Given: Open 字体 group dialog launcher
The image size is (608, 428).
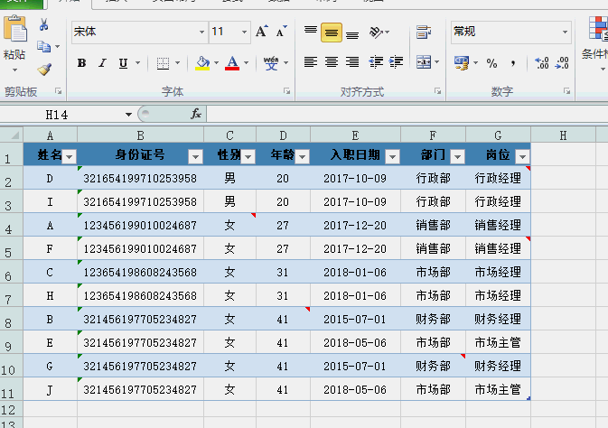Looking at the screenshot, I should 287,91.
